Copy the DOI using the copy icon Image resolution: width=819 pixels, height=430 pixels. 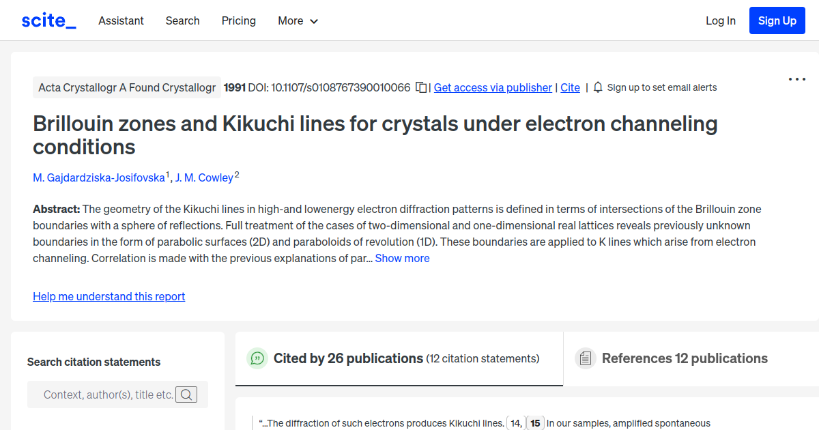pos(421,87)
